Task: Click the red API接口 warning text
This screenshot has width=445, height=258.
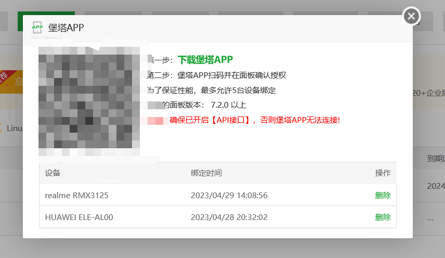Action: (255, 120)
